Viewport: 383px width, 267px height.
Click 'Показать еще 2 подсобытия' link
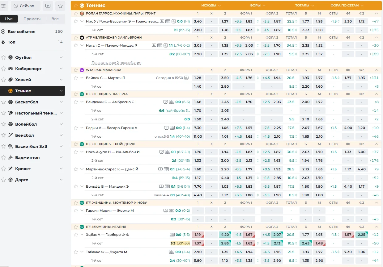[116, 63]
